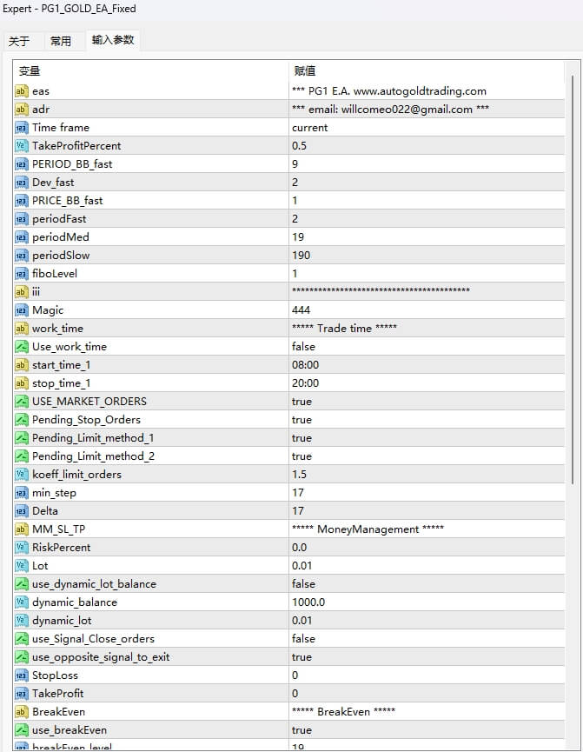
Task: Click the stop_time_1 value 20:00
Action: click(306, 383)
